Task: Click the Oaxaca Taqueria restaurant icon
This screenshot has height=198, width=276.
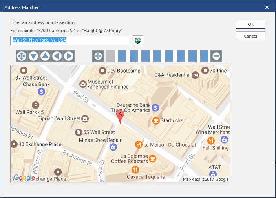Action: pyautogui.click(x=135, y=170)
